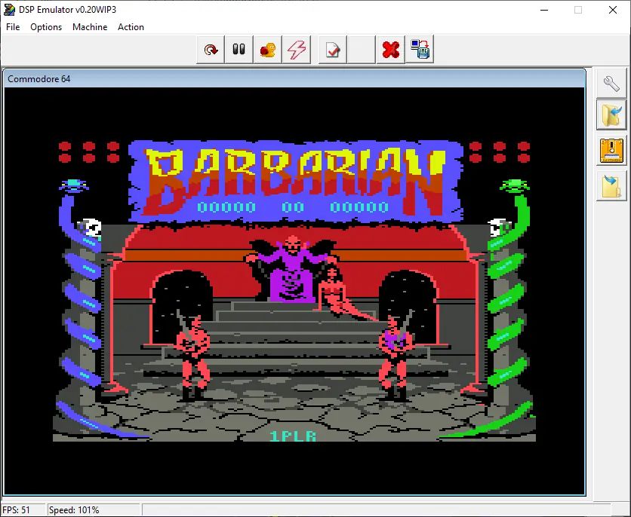Pause the emulation with the pause button

click(x=239, y=50)
